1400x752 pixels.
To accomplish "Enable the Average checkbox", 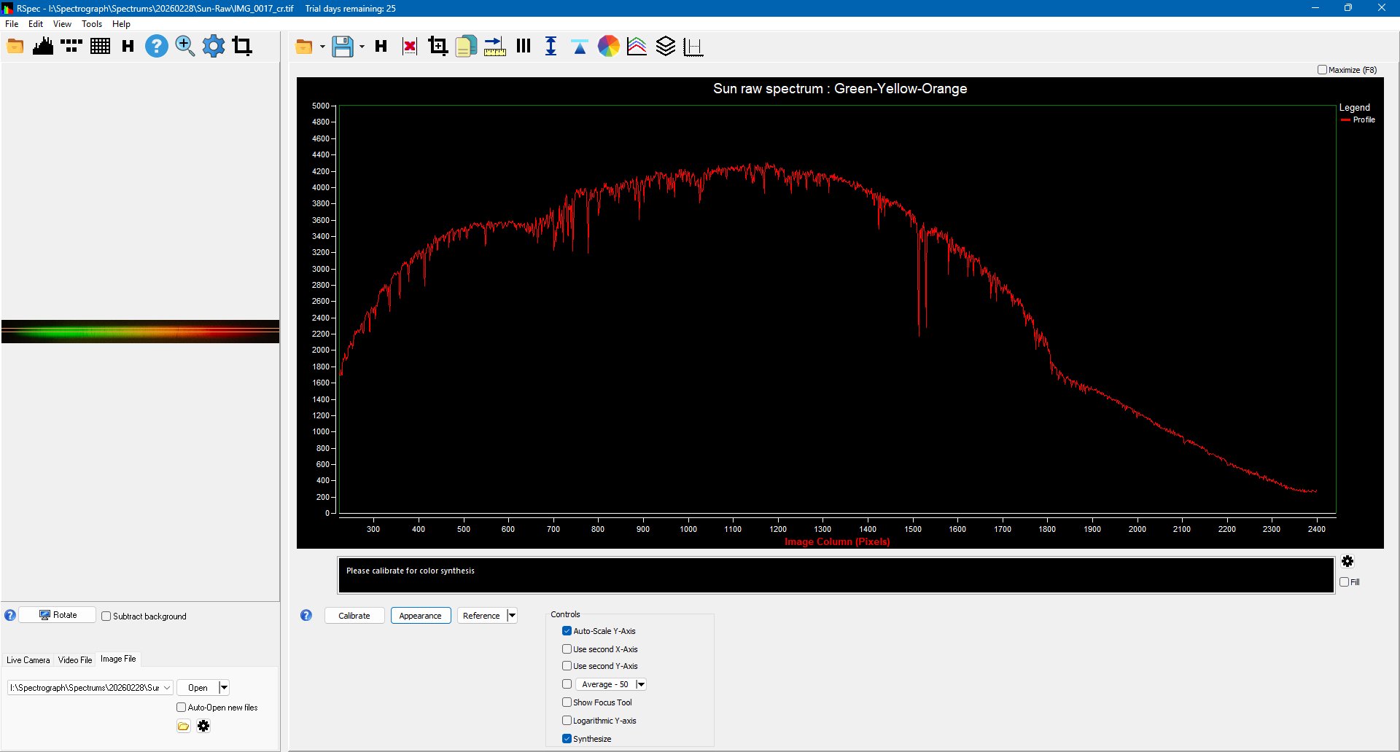I will tap(567, 684).
